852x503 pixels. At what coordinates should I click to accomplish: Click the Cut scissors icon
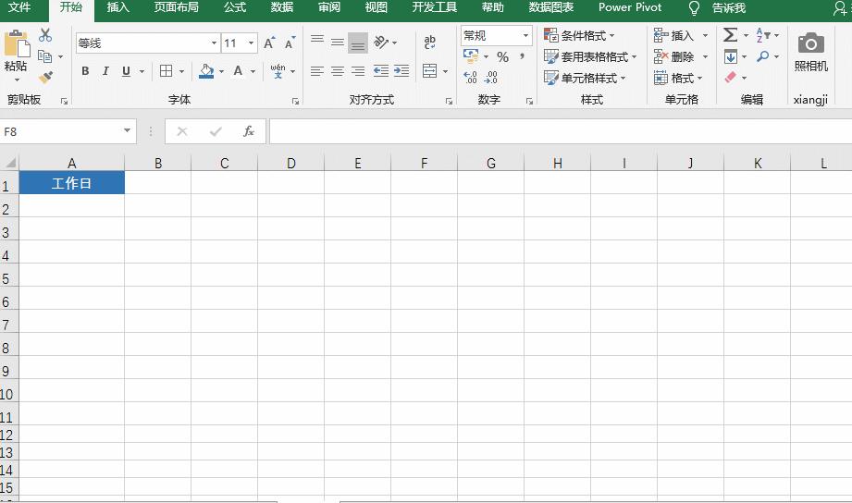coord(45,35)
